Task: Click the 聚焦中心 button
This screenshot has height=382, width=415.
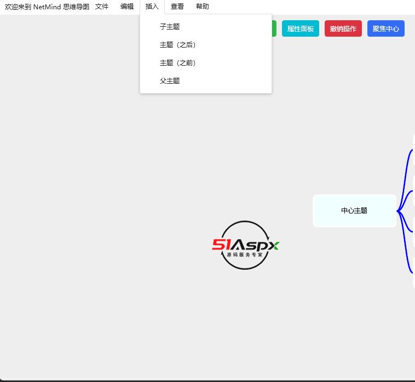Action: coord(385,28)
